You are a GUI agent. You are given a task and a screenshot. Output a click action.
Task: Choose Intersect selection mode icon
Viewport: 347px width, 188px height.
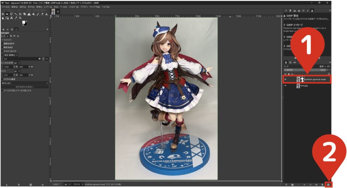pos(18,36)
